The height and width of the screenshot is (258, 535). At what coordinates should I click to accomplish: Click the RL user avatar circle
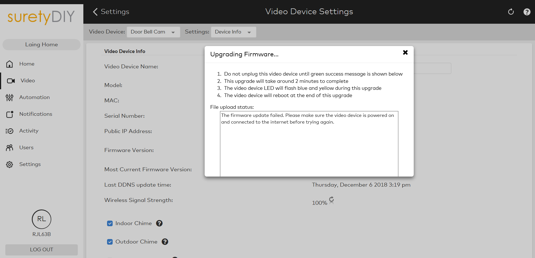(42, 219)
